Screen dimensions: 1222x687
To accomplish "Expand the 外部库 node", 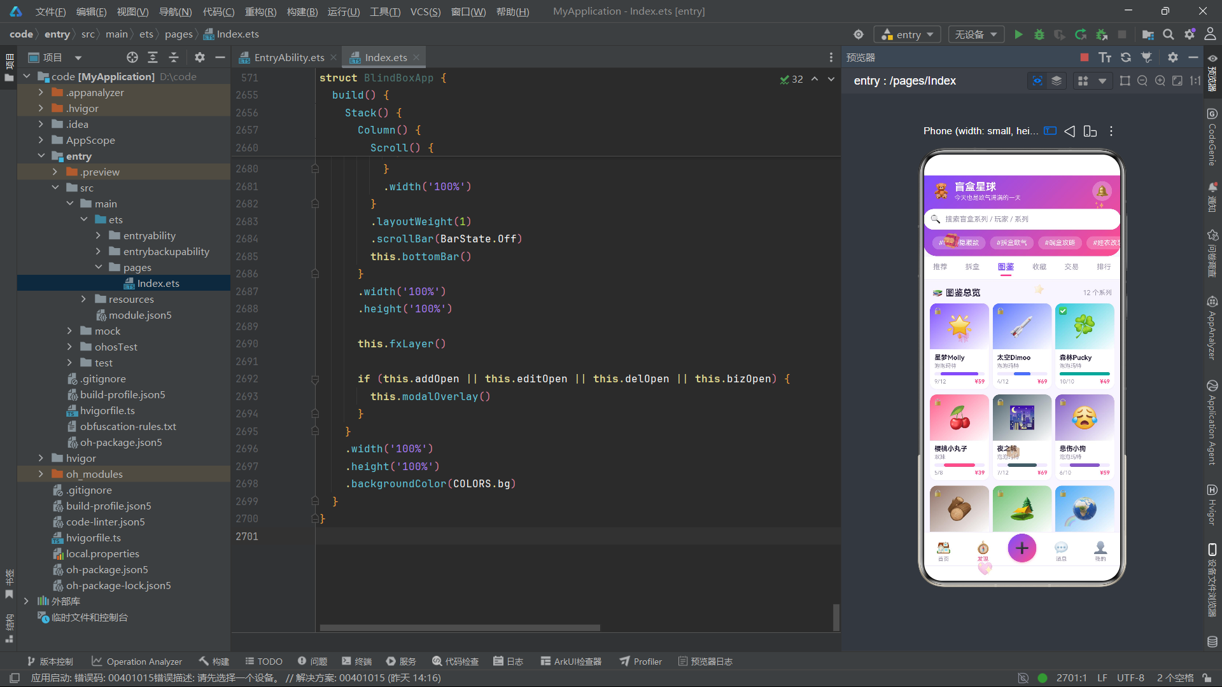I will click(x=26, y=601).
